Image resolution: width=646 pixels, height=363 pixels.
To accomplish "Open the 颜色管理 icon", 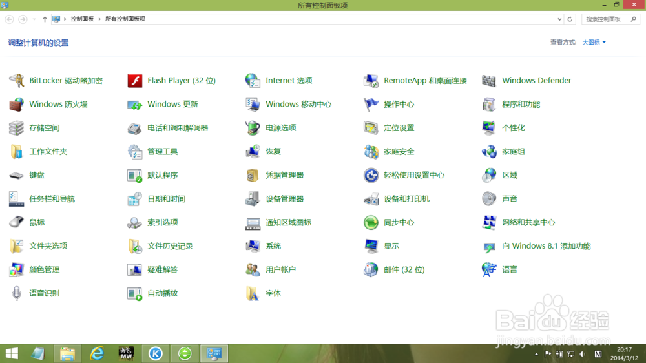I will [17, 269].
